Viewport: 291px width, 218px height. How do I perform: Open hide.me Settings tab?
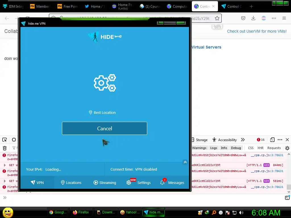coord(139,183)
